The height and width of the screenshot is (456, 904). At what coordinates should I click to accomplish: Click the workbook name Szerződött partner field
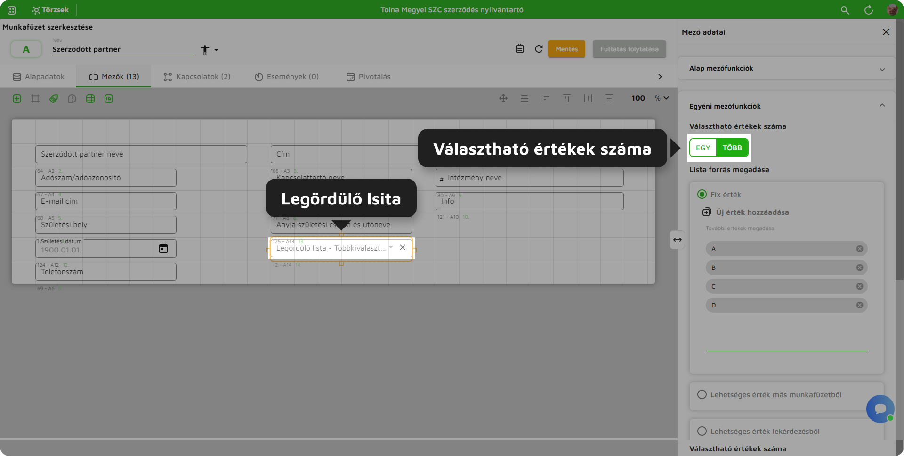(x=122, y=49)
